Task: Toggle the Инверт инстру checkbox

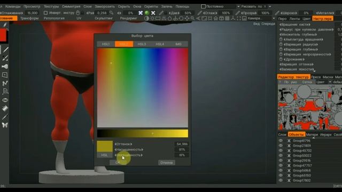Action: click(45, 13)
